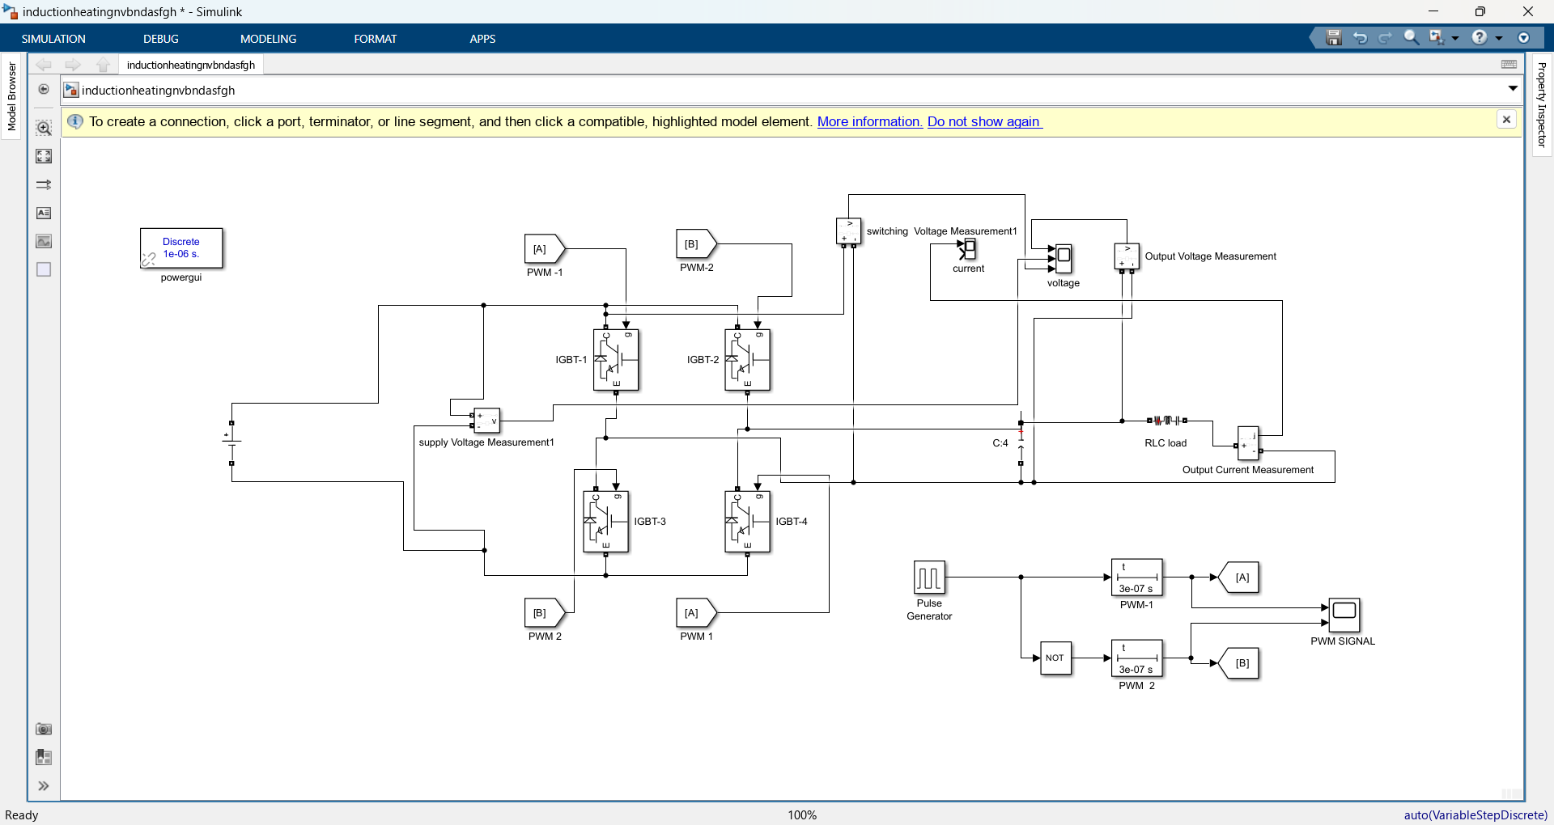
Task: Open the DEBUG tab
Action: tap(161, 39)
